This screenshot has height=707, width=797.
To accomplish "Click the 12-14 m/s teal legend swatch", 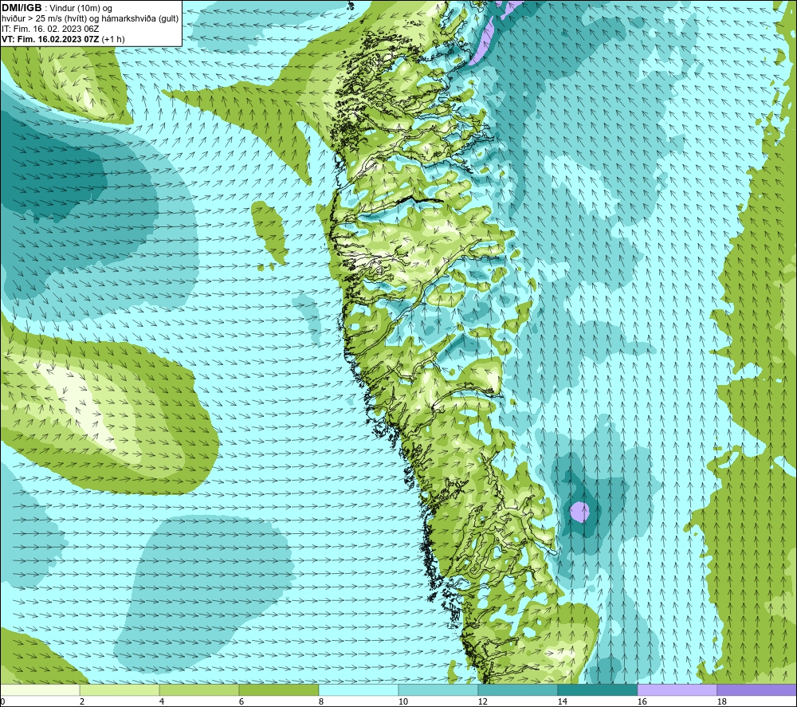I will point(517,689).
